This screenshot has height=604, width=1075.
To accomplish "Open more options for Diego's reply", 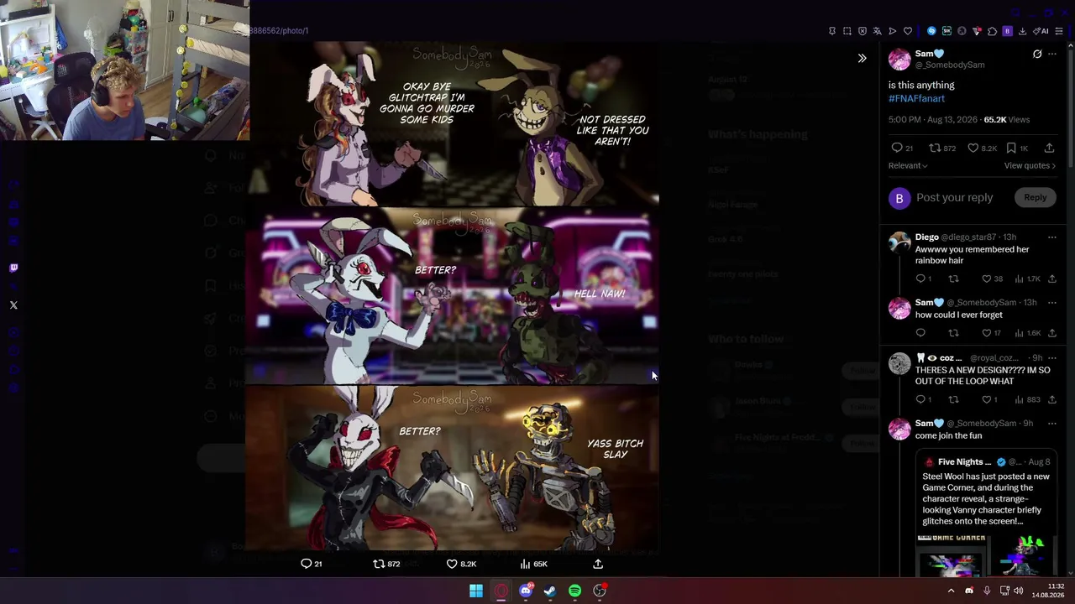I will coord(1051,237).
